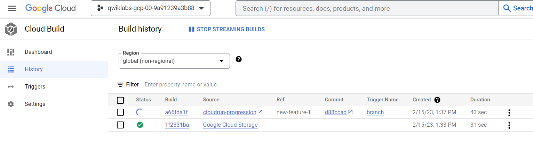Click the 31 sec duration cell
Image resolution: width=533 pixels, height=159 pixels.
click(479, 125)
